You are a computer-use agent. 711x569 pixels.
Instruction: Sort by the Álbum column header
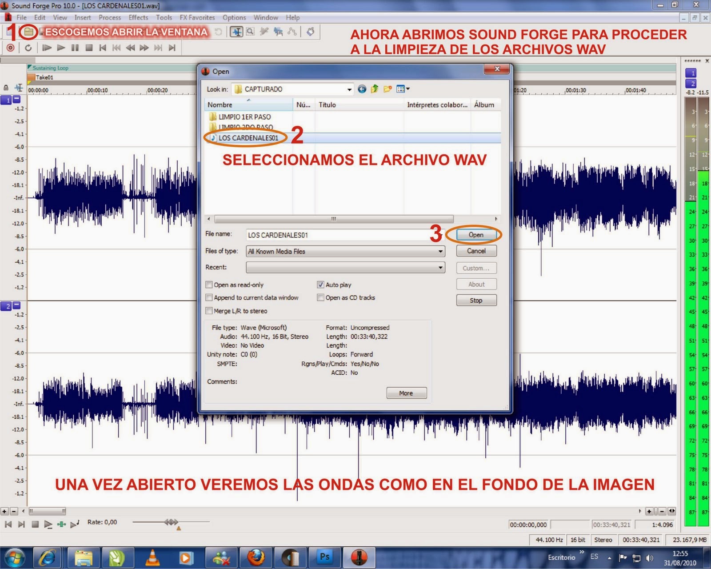pyautogui.click(x=486, y=104)
